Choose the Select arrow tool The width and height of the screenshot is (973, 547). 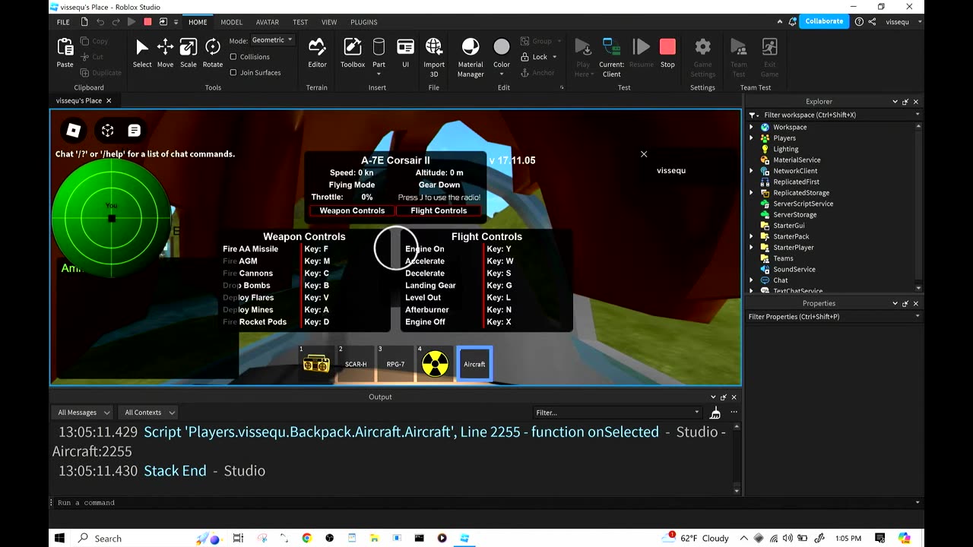(142, 53)
